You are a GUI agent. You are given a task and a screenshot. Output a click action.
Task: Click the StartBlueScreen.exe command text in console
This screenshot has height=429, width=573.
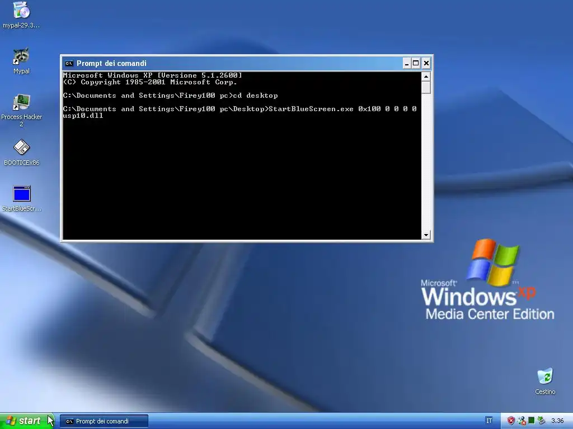tap(311, 109)
